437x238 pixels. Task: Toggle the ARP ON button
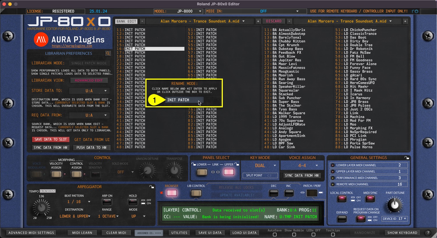click(107, 202)
